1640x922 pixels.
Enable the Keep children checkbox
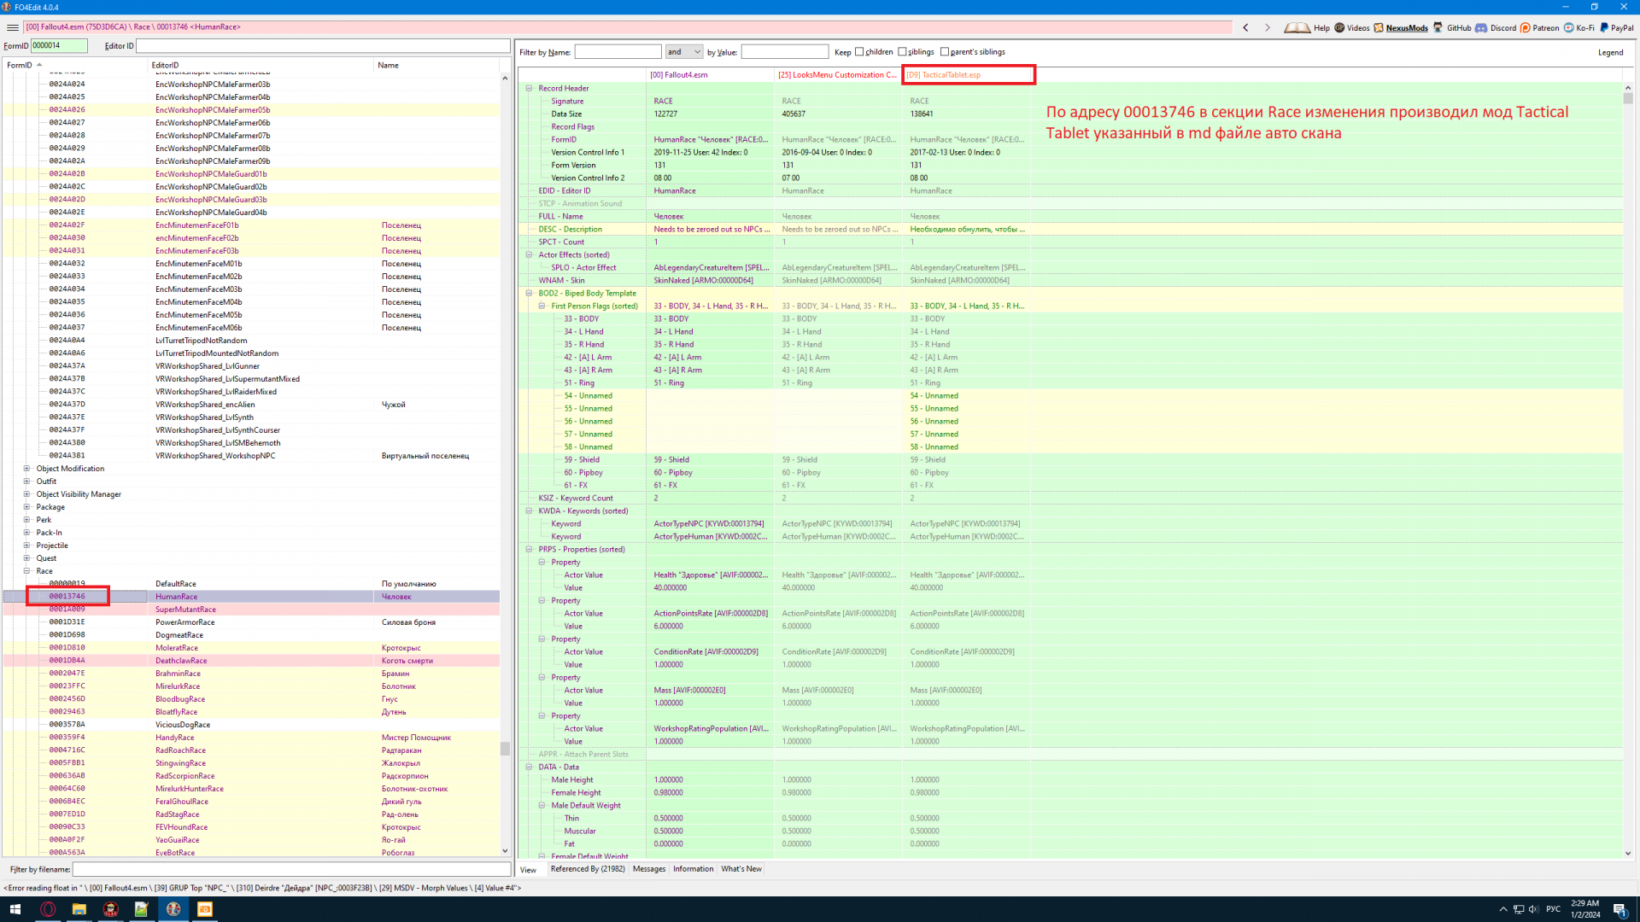click(x=859, y=52)
